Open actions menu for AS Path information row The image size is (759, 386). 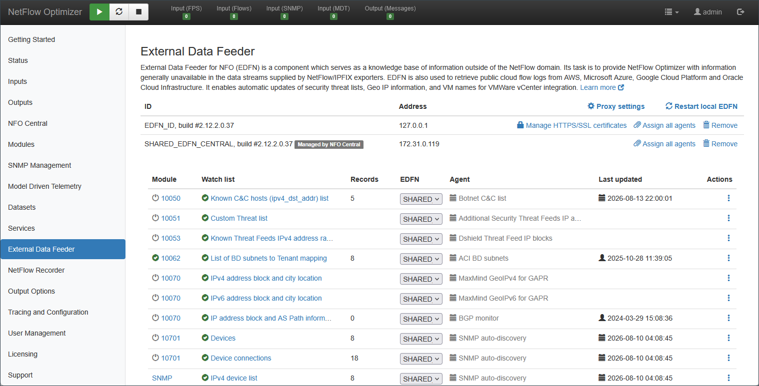728,318
